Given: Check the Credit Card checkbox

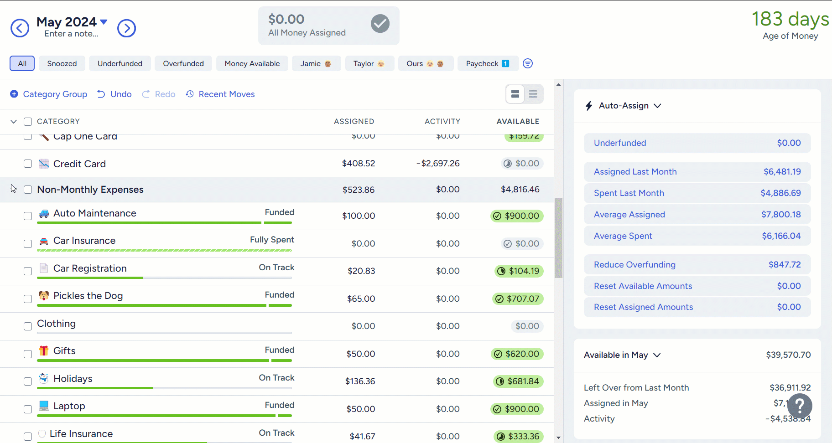Looking at the screenshot, I should [x=28, y=164].
